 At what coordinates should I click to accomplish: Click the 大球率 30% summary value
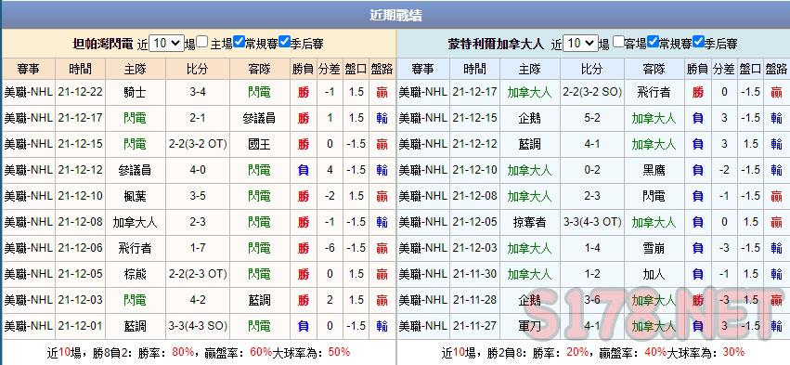click(733, 352)
